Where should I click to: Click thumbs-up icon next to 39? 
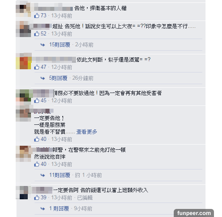37,197
